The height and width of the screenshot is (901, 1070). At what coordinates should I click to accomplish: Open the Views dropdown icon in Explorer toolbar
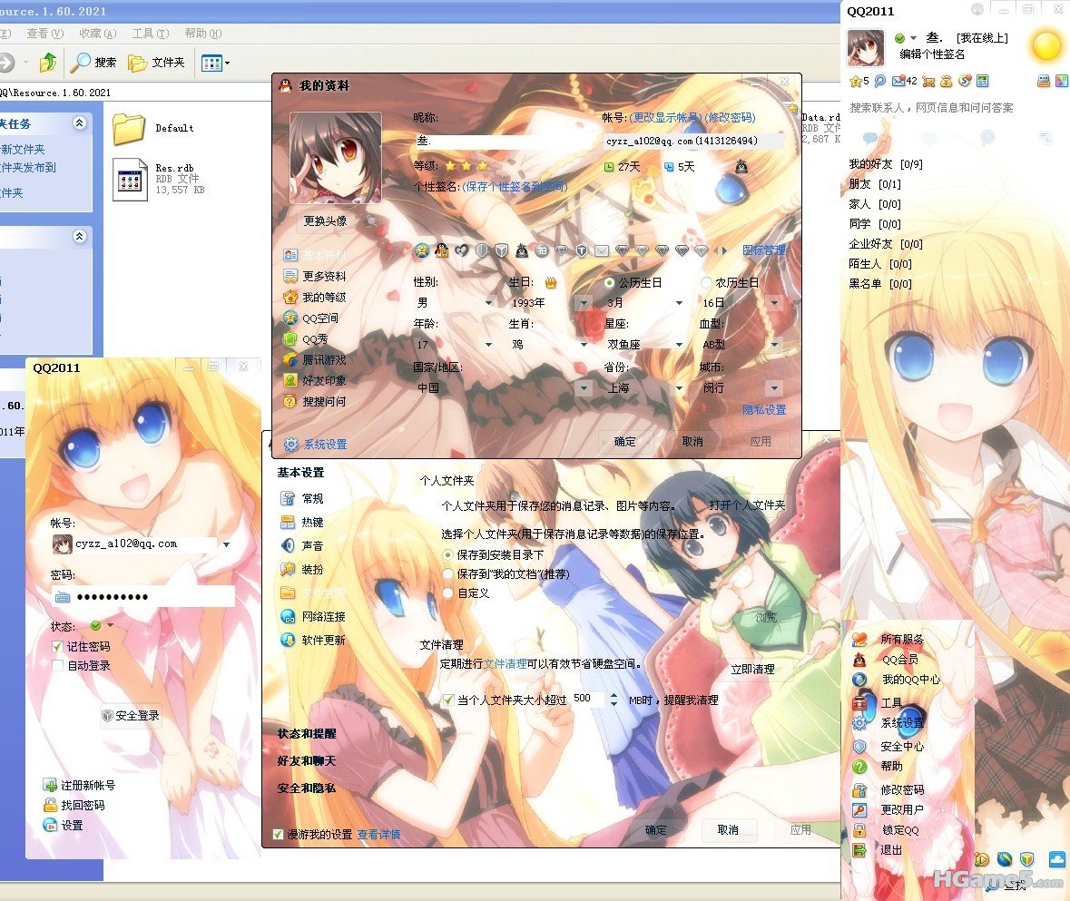tap(216, 64)
